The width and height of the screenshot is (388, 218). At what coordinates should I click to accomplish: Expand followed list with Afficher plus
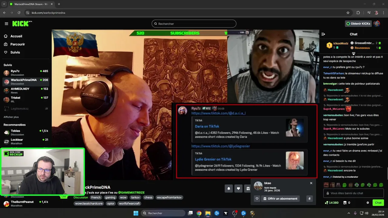click(x=11, y=117)
